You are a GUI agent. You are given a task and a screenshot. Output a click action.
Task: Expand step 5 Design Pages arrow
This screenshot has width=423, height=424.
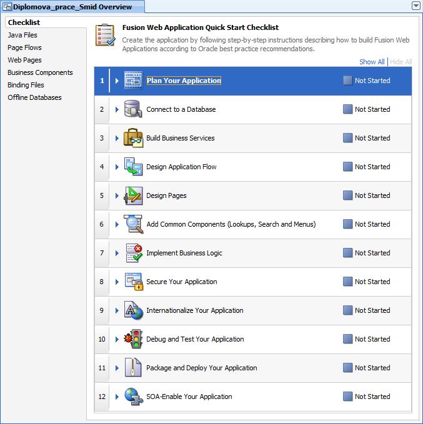117,195
